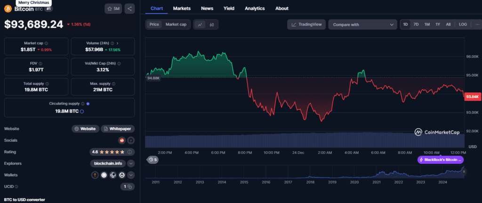Show Total supply info icon
Viewport: 482px width, 203px height.
(x=47, y=84)
